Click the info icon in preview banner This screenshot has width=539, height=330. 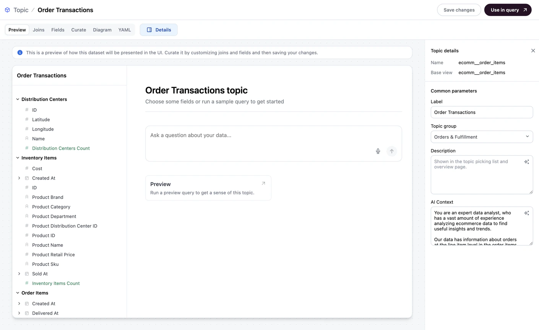pyautogui.click(x=20, y=52)
